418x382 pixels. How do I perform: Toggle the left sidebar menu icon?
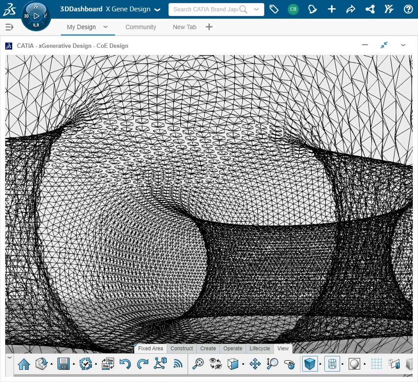[x=9, y=27]
